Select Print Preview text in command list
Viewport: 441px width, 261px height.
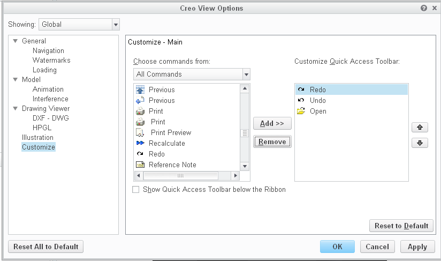171,132
